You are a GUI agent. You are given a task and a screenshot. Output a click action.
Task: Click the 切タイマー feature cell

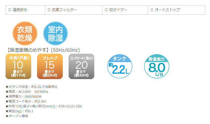tap(125, 10)
